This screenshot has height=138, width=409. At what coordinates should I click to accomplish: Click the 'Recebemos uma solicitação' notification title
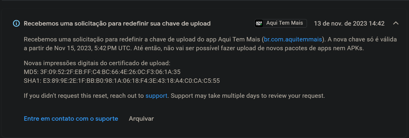[117, 23]
